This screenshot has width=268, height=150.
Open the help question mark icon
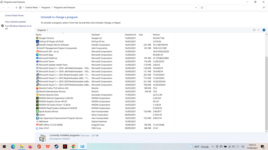(x=264, y=30)
